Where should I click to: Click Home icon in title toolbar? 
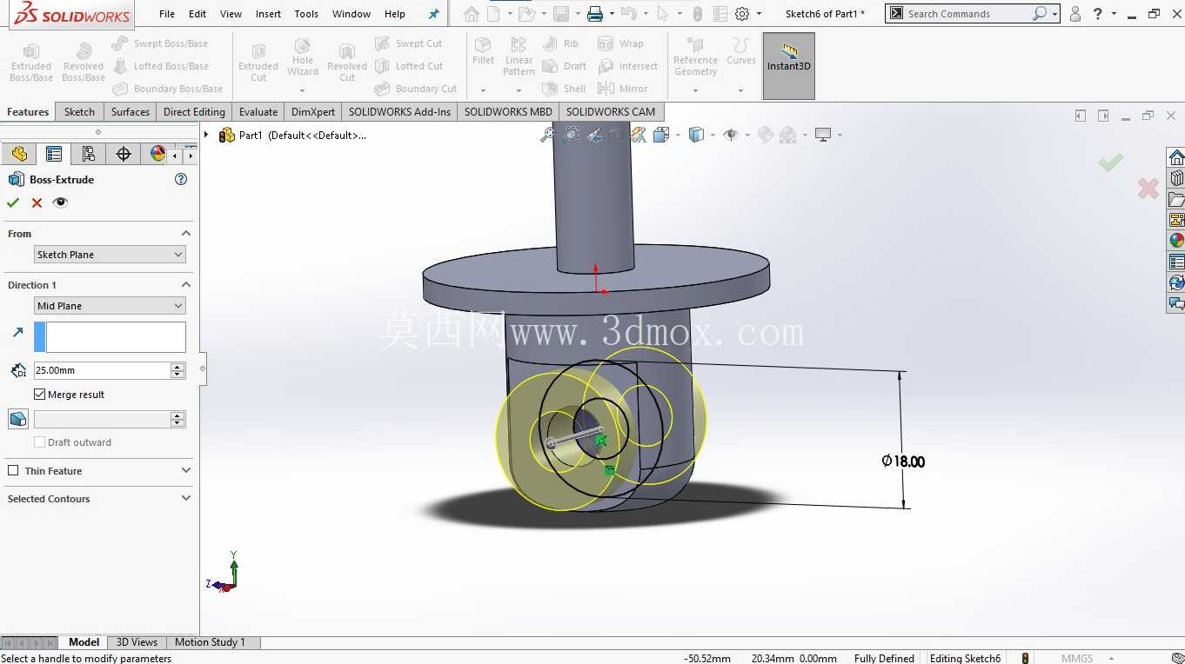click(x=471, y=14)
